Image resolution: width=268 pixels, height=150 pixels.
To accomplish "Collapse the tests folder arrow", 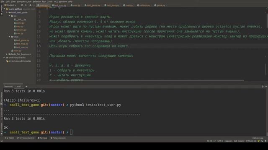I will [x=9, y=37].
